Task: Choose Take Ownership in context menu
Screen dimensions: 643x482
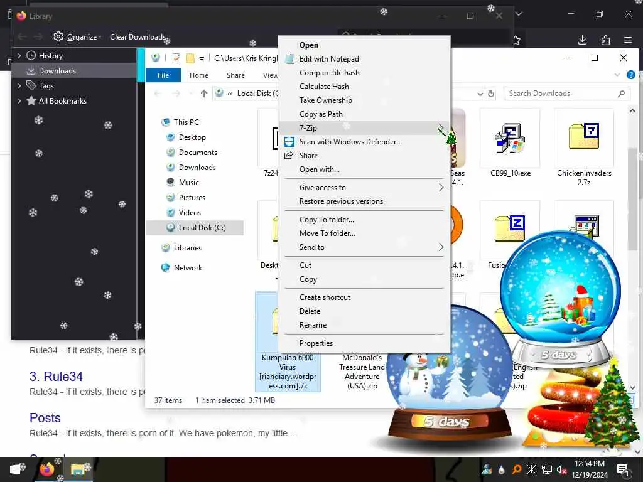Action: 326,100
